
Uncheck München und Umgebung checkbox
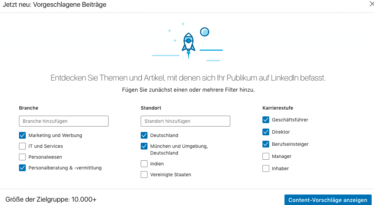[x=144, y=146]
